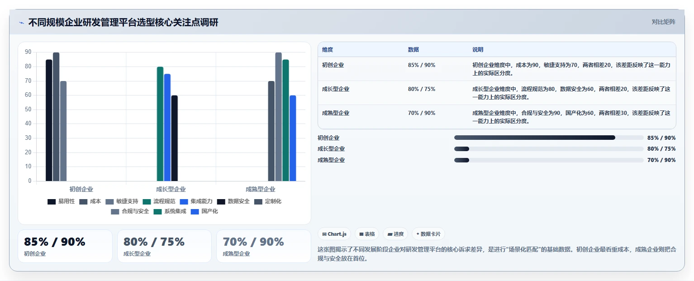Click 初创企业 in the table's 维度 column
The width and height of the screenshot is (694, 281).
pyautogui.click(x=333, y=65)
